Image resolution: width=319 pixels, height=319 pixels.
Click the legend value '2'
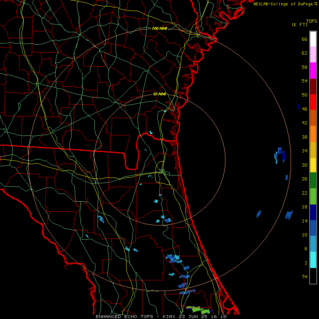[306, 263]
